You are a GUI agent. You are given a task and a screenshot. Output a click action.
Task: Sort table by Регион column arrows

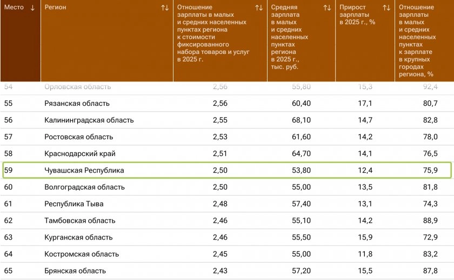165,8
